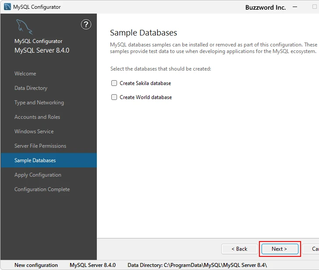Click the MySQL Configurator title bar icon
The width and height of the screenshot is (319, 270).
[7, 7]
